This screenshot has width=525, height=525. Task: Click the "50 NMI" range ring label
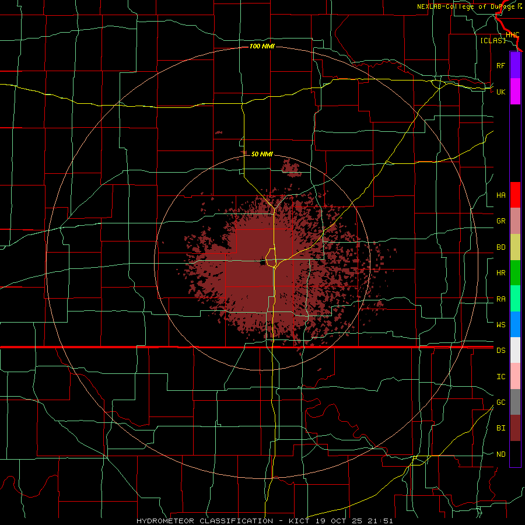(262, 154)
